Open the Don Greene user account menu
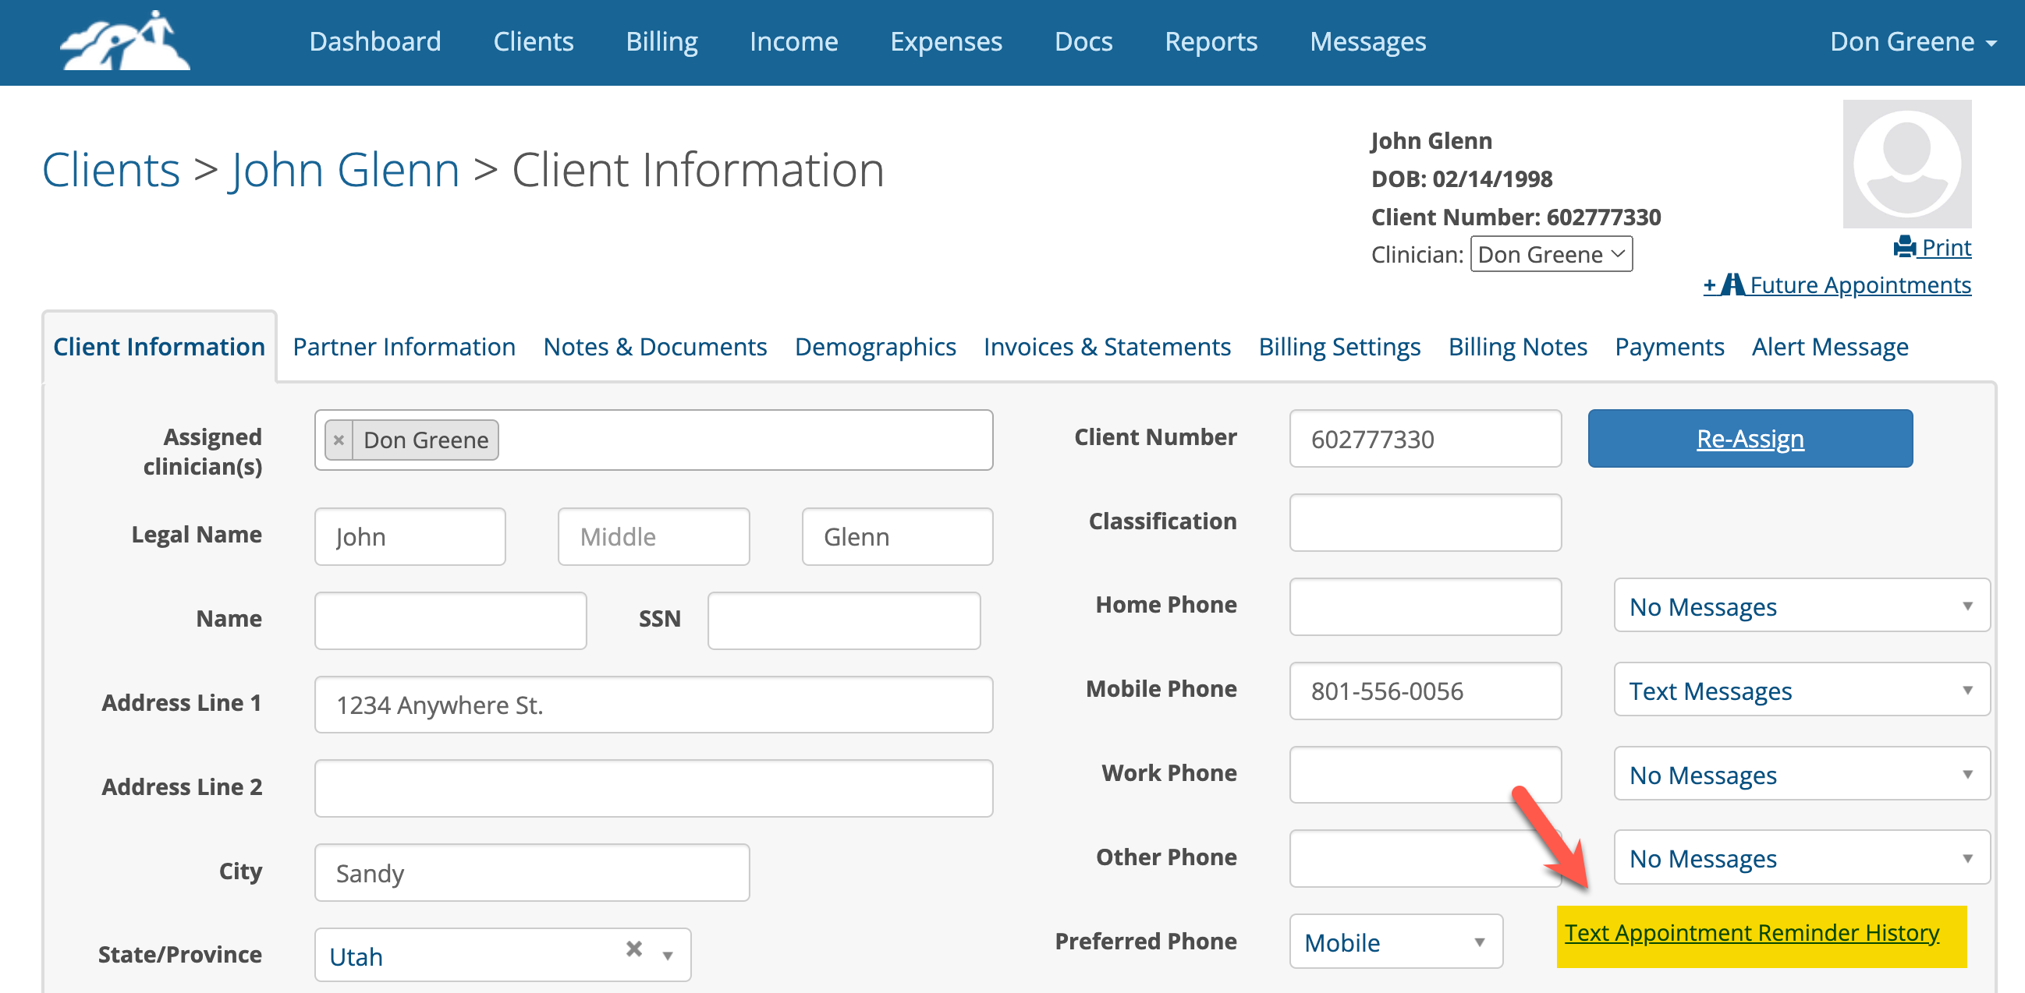 coord(1913,41)
